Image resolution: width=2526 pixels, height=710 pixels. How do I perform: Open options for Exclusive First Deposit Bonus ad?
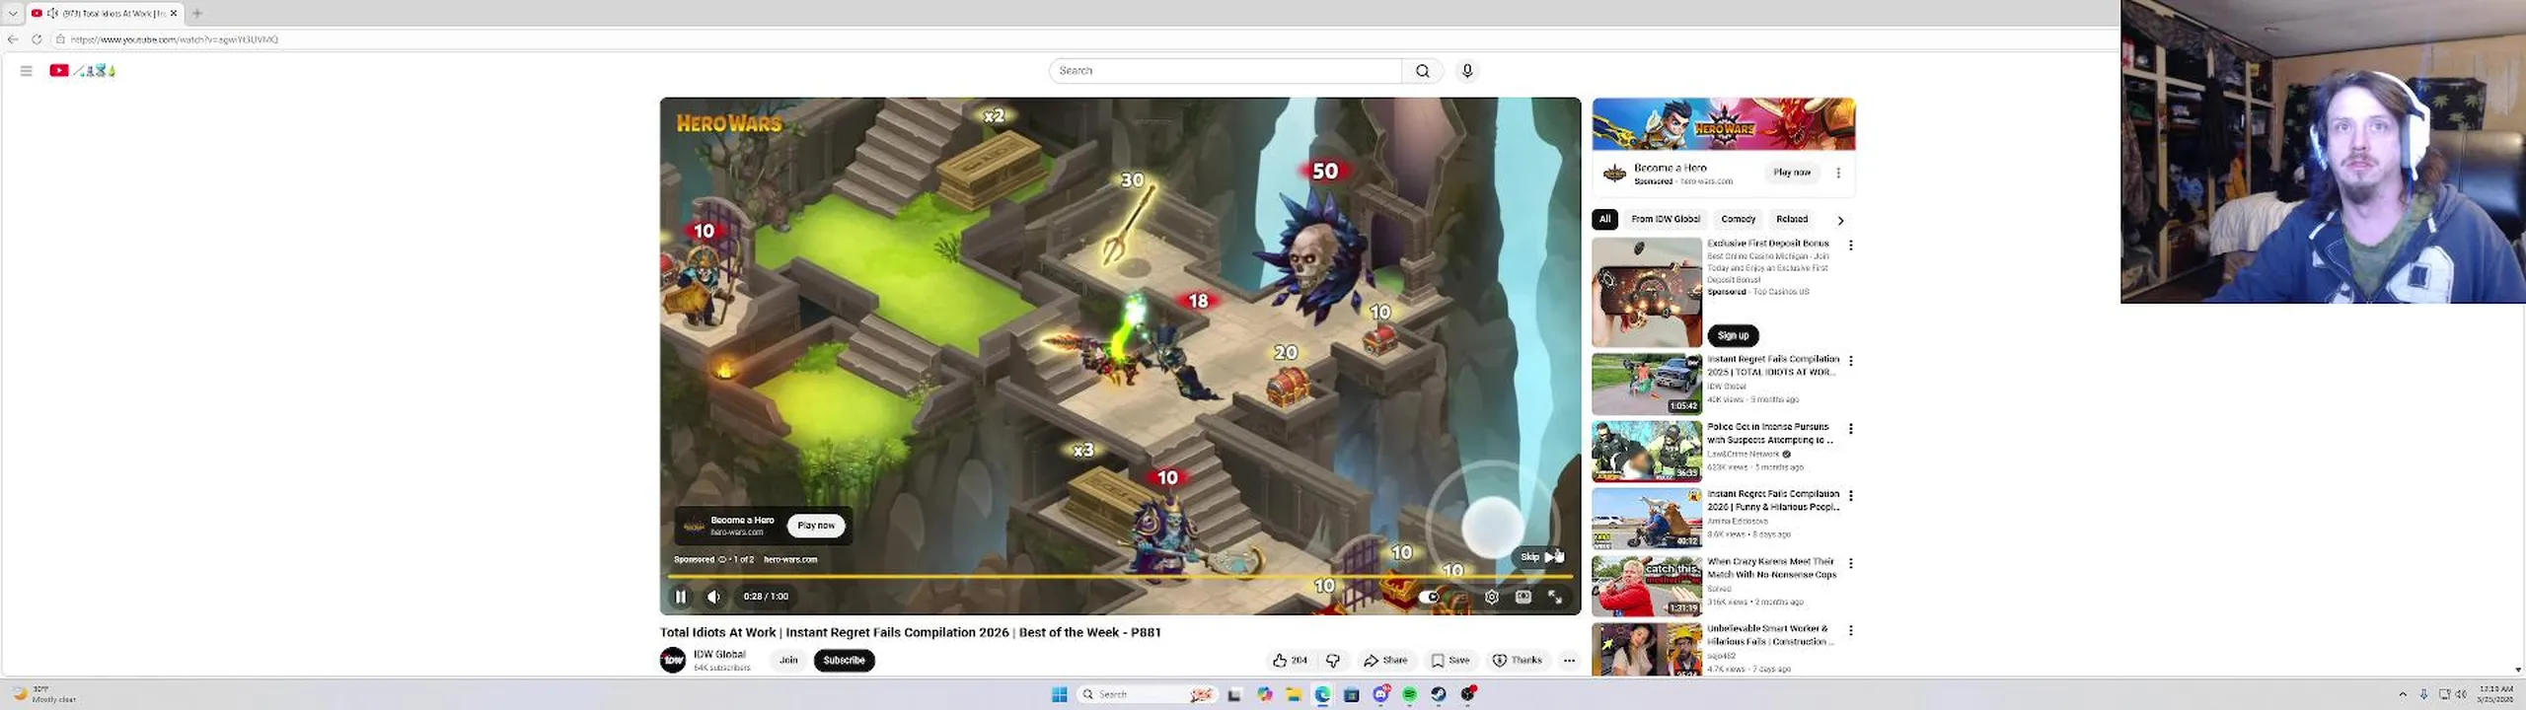tap(1851, 246)
